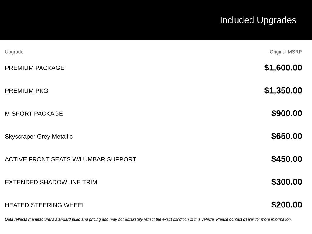Click the data disclaimer footnote text
Image resolution: width=312 pixels, height=234 pixels.
148,219
